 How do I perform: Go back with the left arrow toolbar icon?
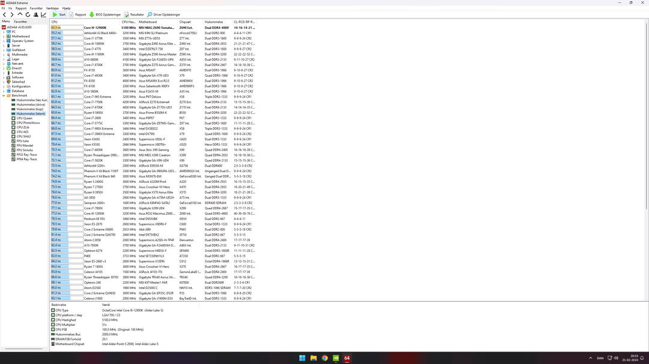[5, 14]
